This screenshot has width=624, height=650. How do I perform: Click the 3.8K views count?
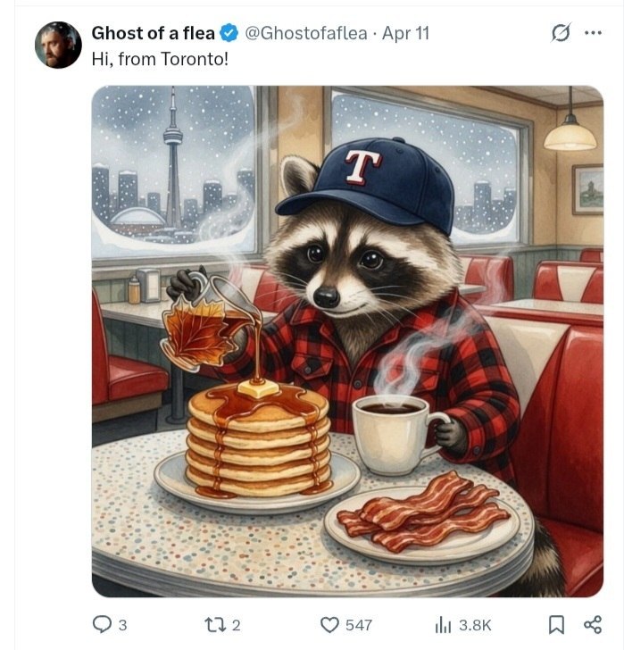475,625
